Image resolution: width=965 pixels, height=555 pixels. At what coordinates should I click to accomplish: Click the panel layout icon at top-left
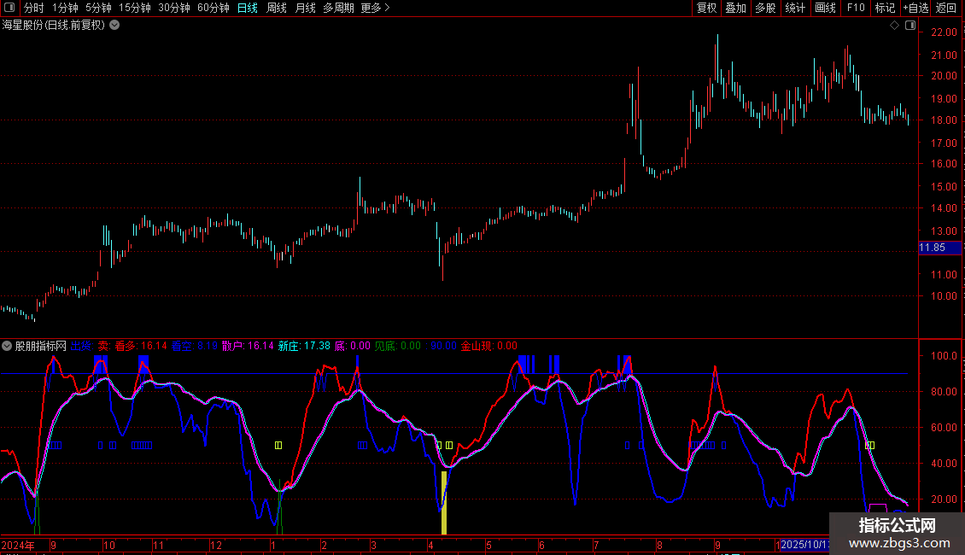coord(9,8)
